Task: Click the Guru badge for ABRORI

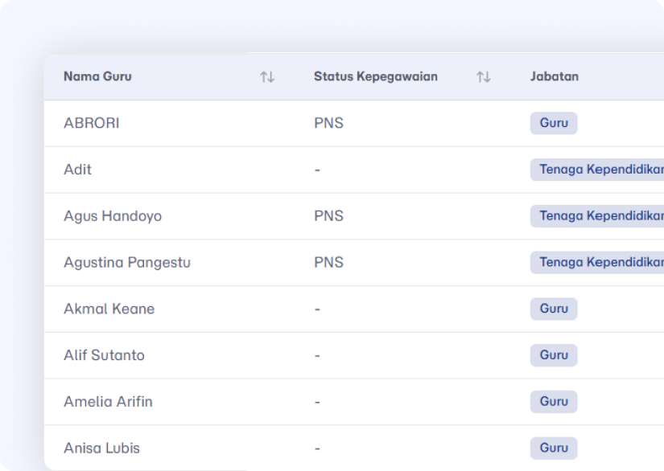Action: click(x=554, y=123)
